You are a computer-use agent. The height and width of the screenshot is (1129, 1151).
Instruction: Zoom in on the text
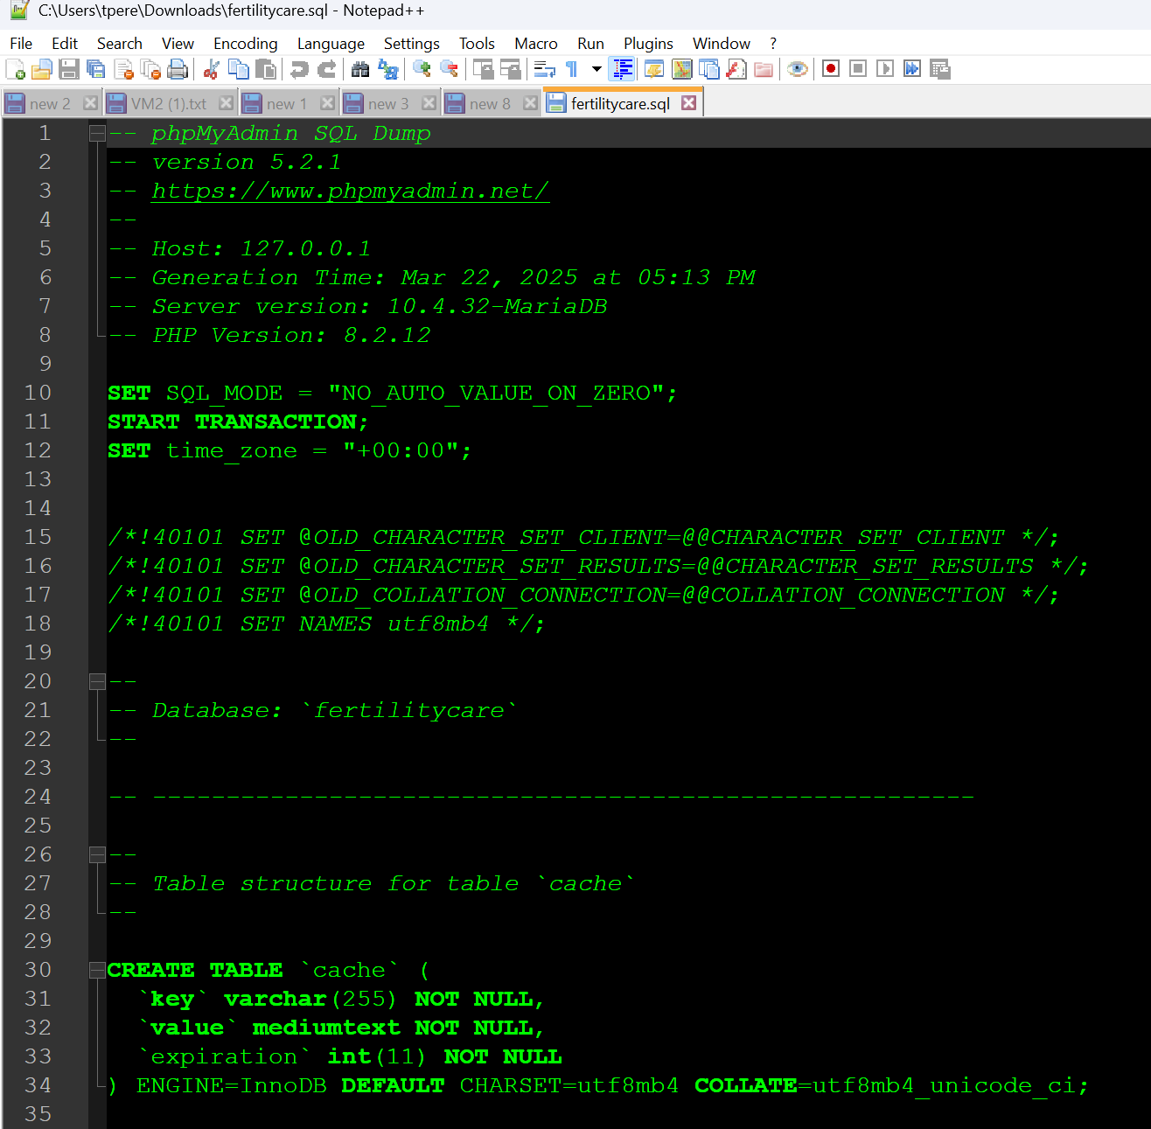point(421,69)
